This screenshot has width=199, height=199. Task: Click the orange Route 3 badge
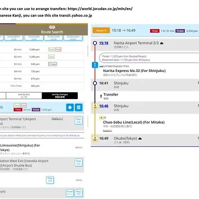101,30
